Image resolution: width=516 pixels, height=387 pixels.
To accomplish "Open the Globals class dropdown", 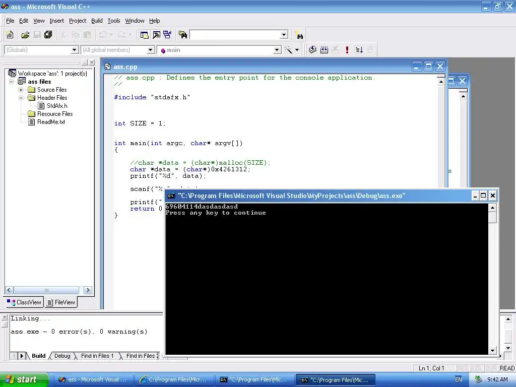I will click(x=75, y=50).
